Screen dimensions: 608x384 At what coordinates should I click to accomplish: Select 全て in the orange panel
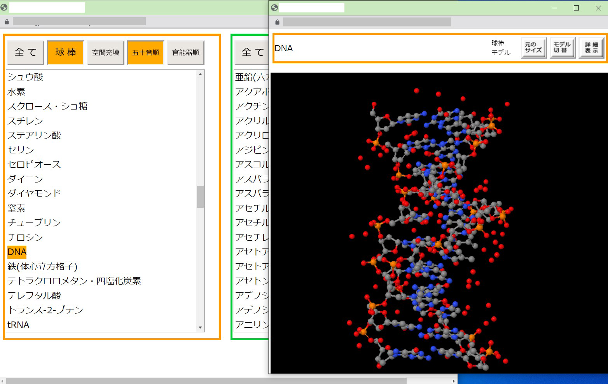click(x=26, y=52)
